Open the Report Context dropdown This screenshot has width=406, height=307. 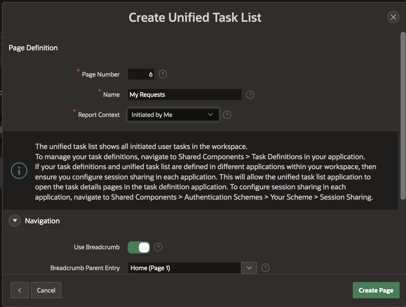click(x=173, y=115)
